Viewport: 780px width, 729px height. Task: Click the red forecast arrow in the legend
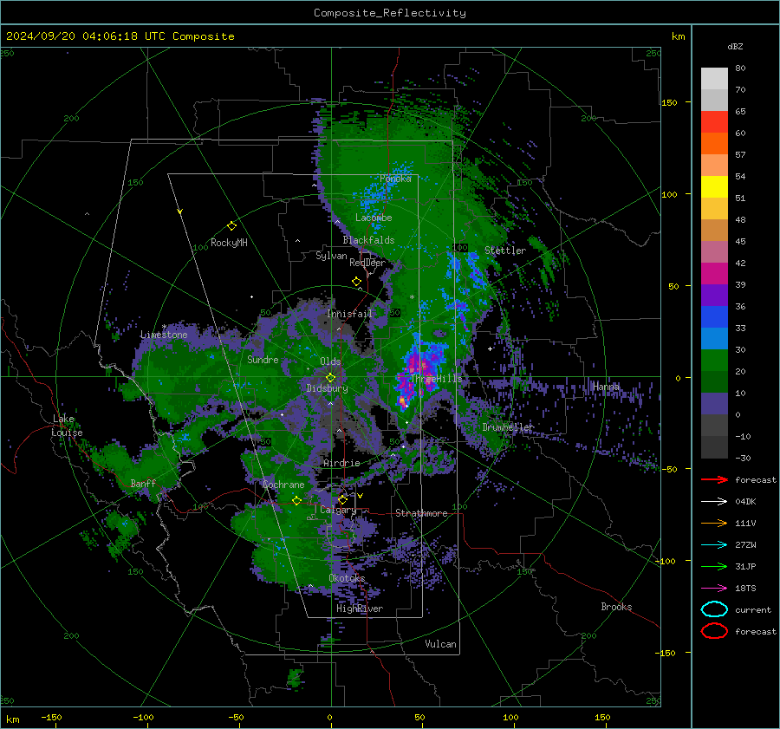coord(714,479)
